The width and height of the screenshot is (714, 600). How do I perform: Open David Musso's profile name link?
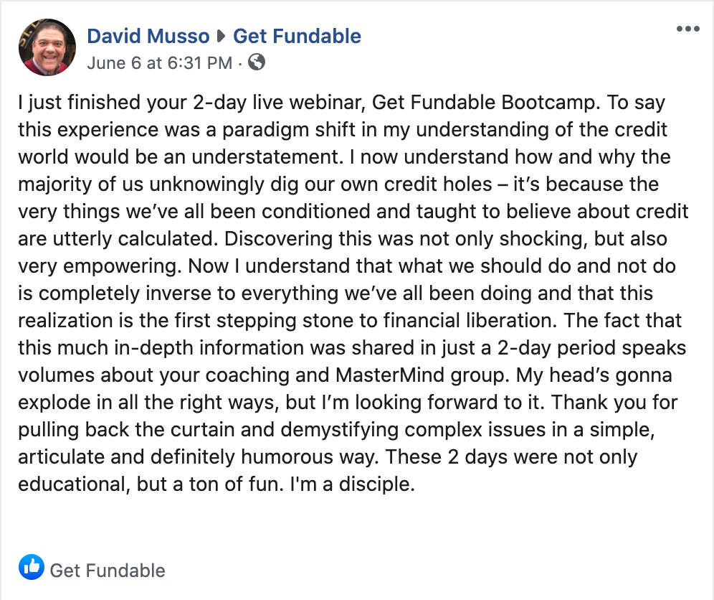click(x=148, y=36)
